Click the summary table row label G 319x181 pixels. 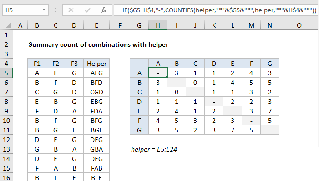139,130
